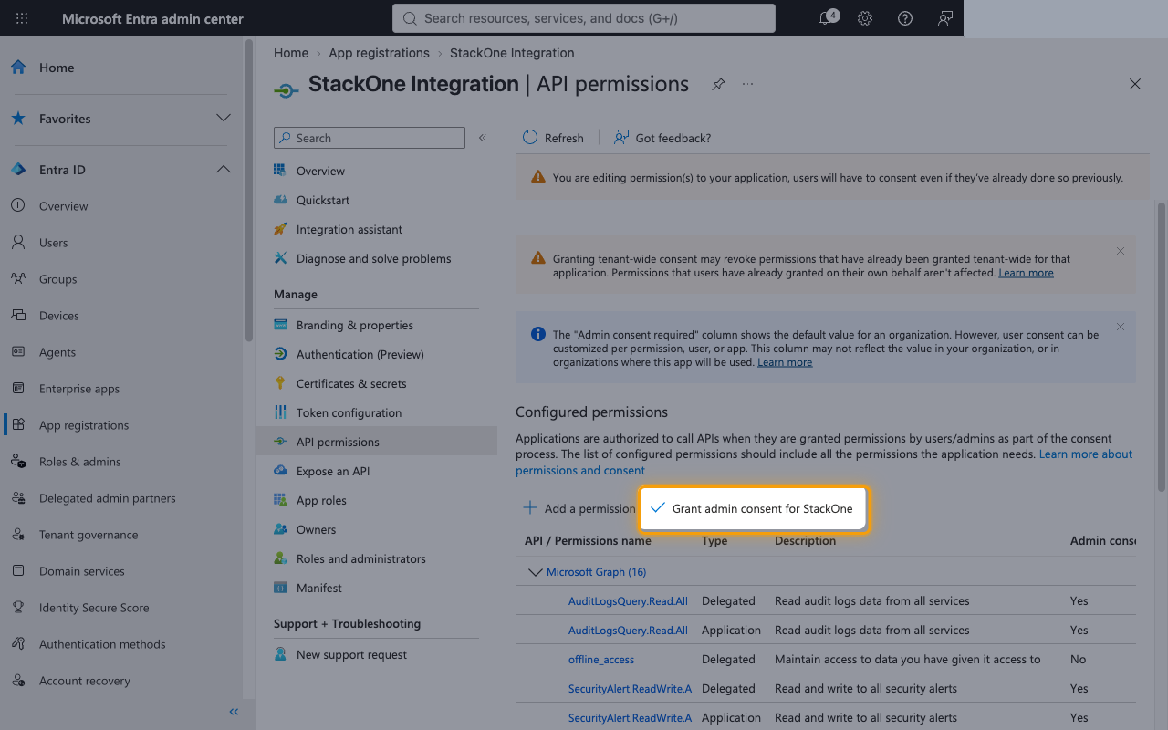The height and width of the screenshot is (730, 1168).
Task: Open the help question mark icon
Action: click(x=905, y=18)
